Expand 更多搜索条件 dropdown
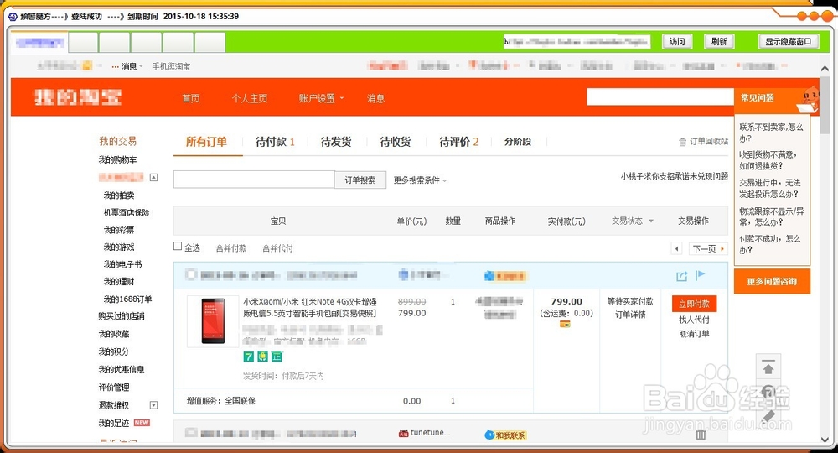Image resolution: width=838 pixels, height=453 pixels. [x=420, y=180]
